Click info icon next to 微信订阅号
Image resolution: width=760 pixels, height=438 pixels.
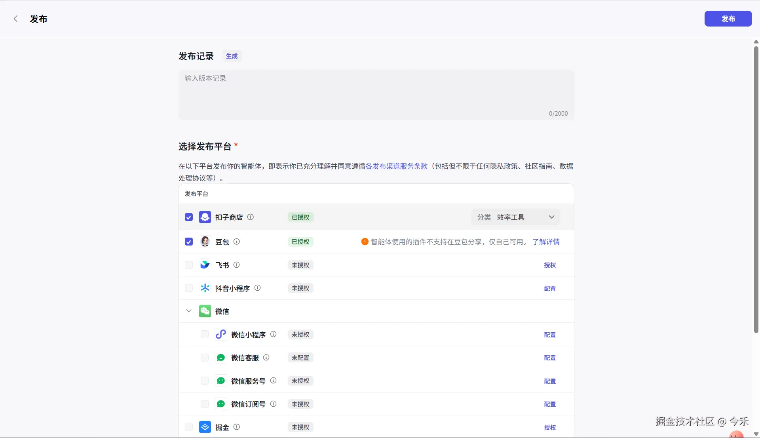point(274,404)
